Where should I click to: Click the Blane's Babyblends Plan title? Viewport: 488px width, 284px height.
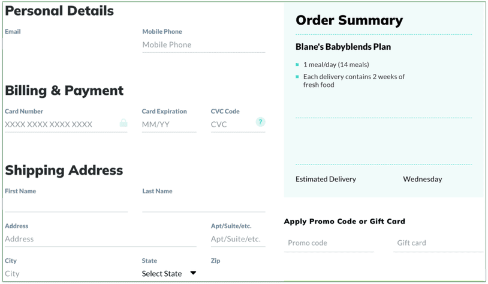(343, 47)
